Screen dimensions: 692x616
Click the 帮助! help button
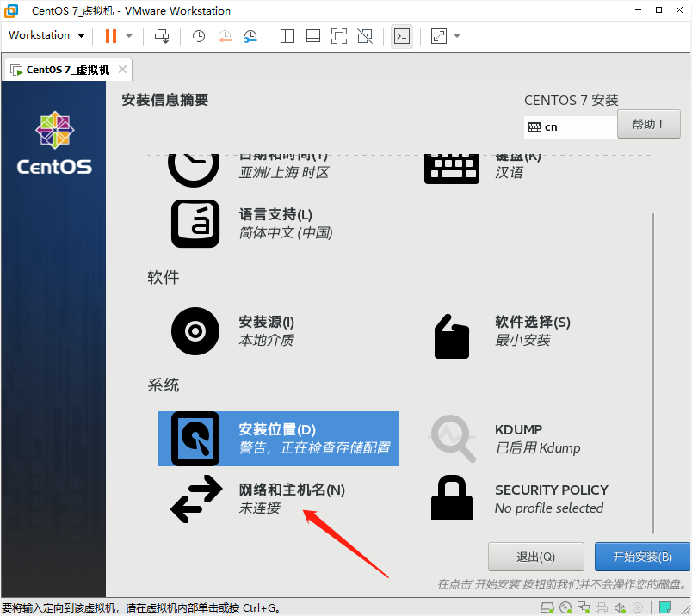click(x=648, y=124)
